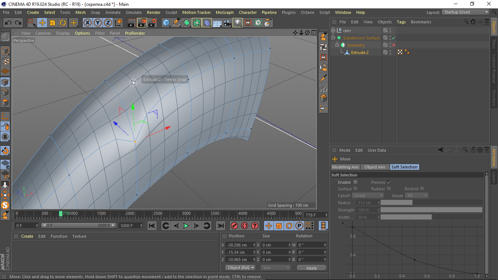This screenshot has width=498, height=280.
Task: Open the MoGraph menu
Action: (x=225, y=12)
